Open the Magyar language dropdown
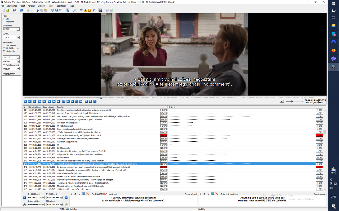This screenshot has width=339, height=211. coord(18,69)
